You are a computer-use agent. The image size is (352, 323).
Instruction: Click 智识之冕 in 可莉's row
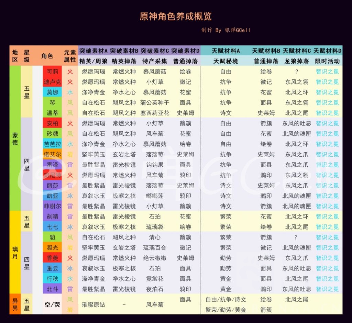coord(327,71)
